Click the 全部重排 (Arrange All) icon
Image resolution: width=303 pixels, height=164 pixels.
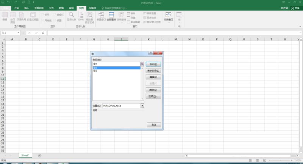tap(111, 16)
